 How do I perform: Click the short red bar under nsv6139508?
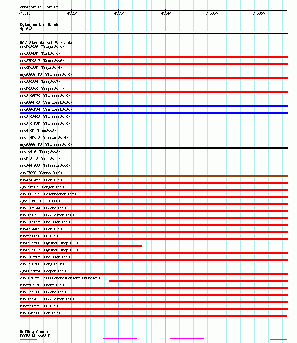pyautogui.click(x=81, y=246)
